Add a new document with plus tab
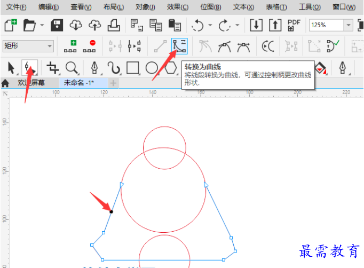Image resolution: width=364 pixels, height=268 pixels. pos(113,83)
